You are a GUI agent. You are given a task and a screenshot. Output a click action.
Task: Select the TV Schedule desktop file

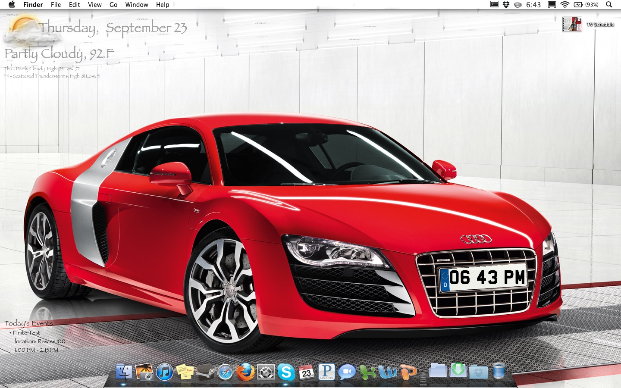(572, 25)
